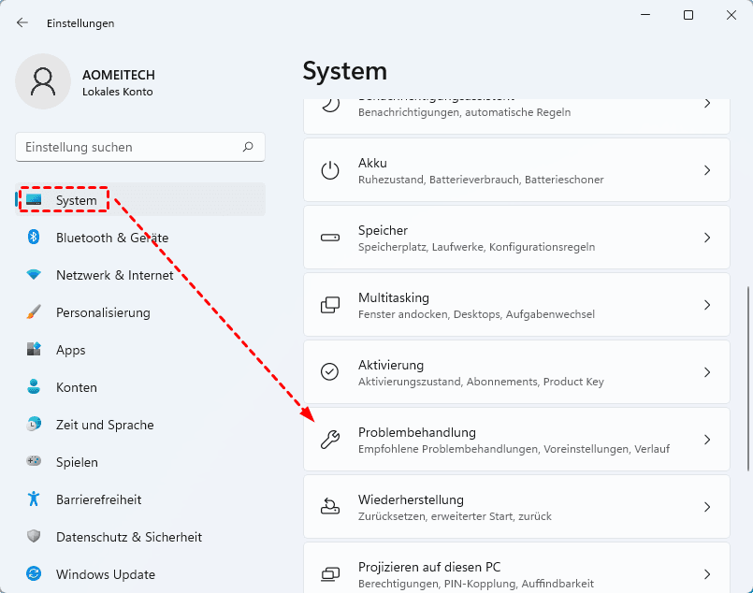Go back with the arrow button

tap(22, 22)
